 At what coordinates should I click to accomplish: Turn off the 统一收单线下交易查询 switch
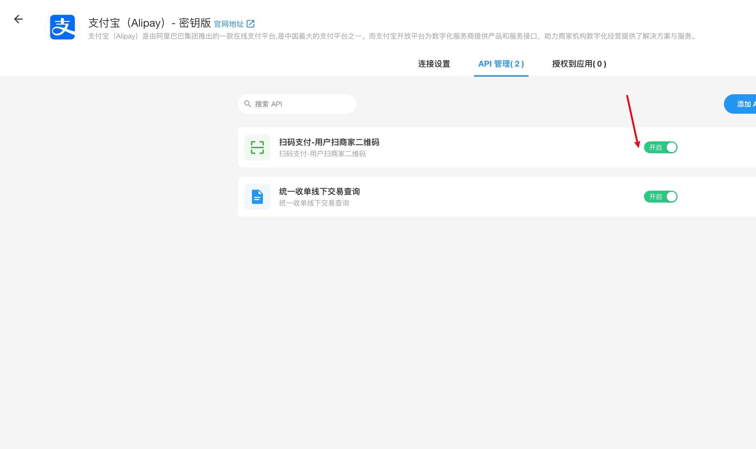[x=661, y=197]
